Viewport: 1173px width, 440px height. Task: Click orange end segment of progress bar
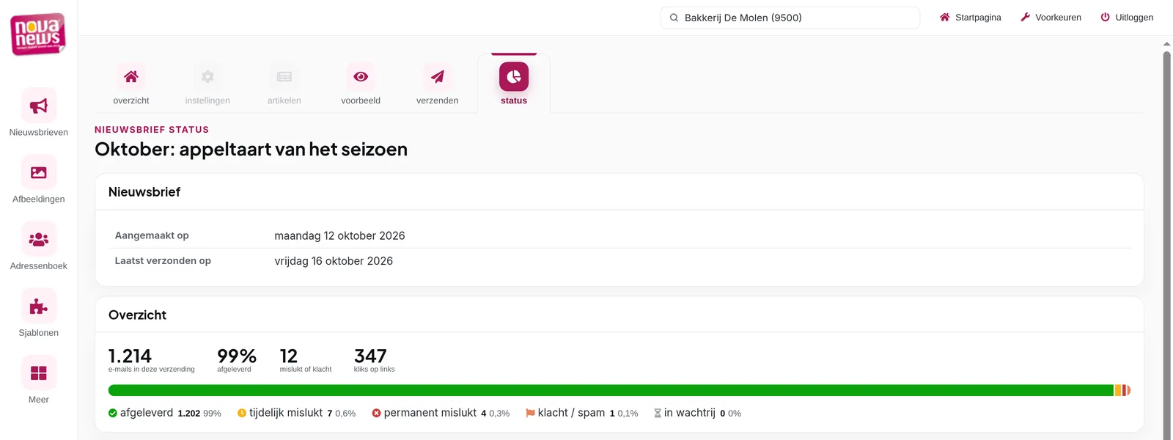click(x=1128, y=390)
